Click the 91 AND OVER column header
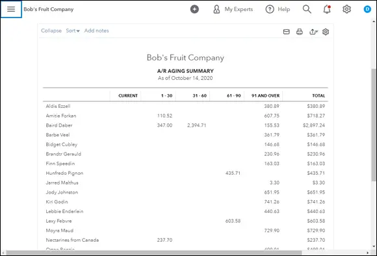This screenshot has width=377, height=256. (265, 96)
